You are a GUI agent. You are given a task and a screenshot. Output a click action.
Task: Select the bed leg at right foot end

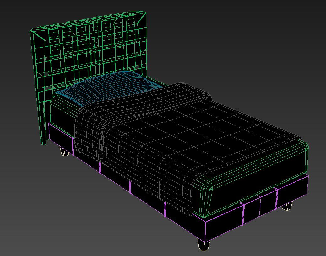(x=287, y=206)
